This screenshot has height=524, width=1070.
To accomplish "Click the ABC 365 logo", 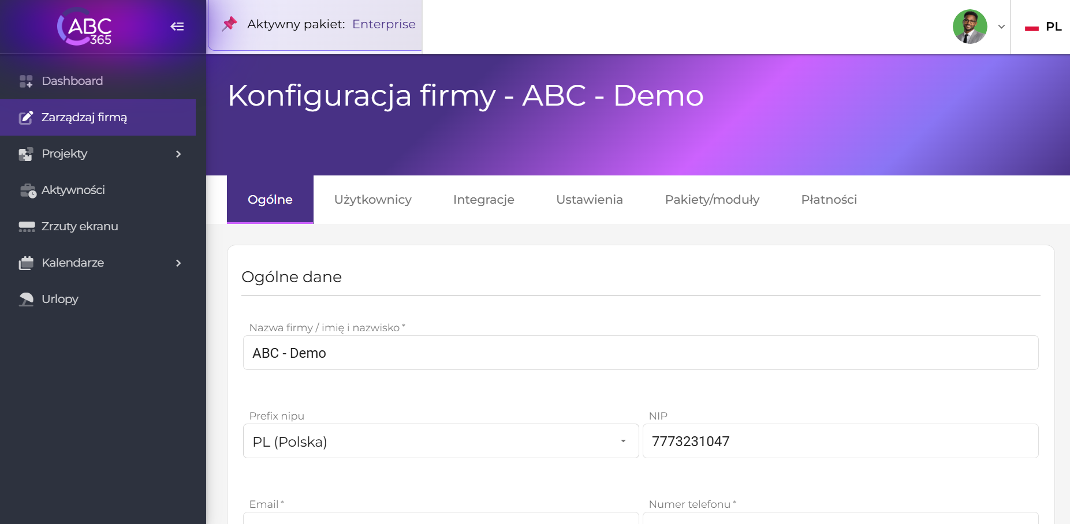I will 85,27.
